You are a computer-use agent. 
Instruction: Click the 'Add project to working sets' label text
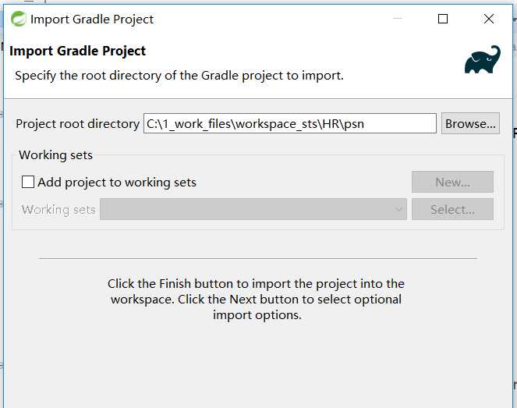117,183
